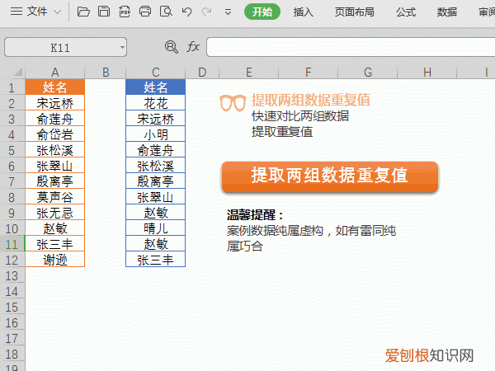The image size is (495, 371).
Task: Select cell 张无忌
Action: click(x=55, y=213)
